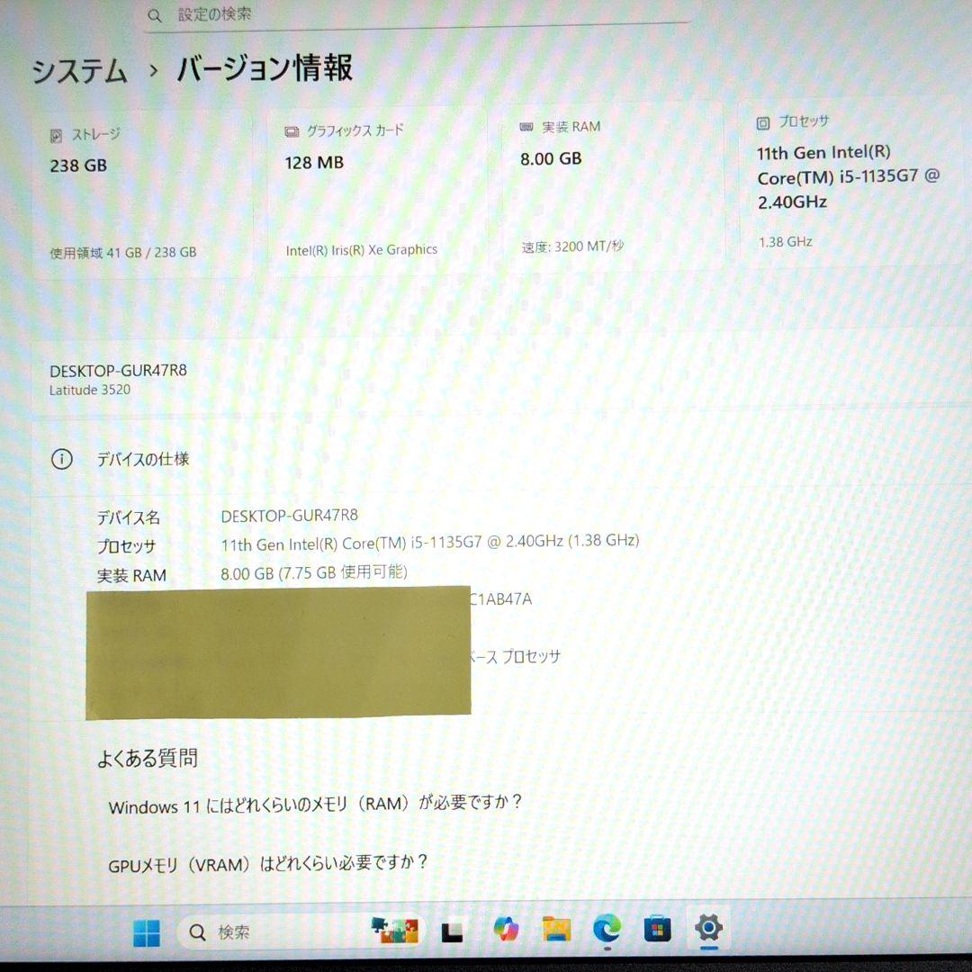The image size is (972, 972).
Task: Click the storage icon on the ストレージ card
Action: point(56,135)
